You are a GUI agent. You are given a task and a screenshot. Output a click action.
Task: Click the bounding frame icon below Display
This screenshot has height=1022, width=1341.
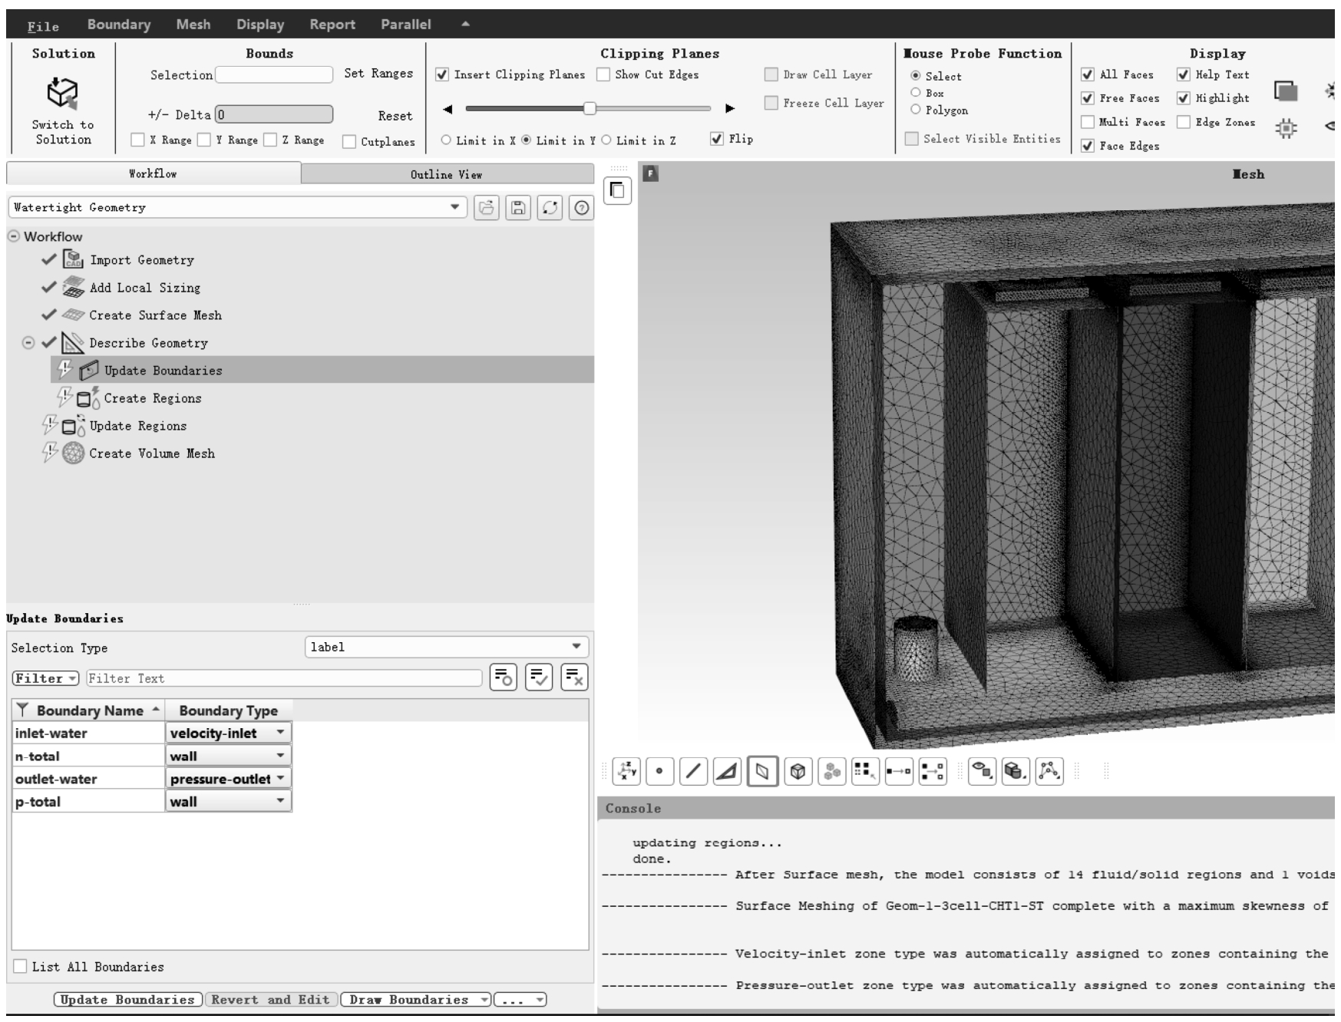1286,128
